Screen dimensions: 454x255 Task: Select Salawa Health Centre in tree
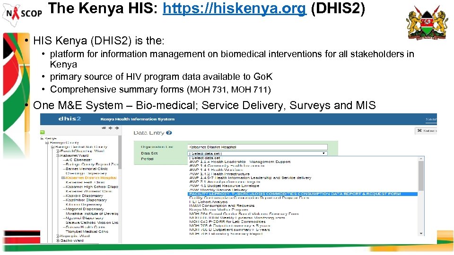(86, 227)
